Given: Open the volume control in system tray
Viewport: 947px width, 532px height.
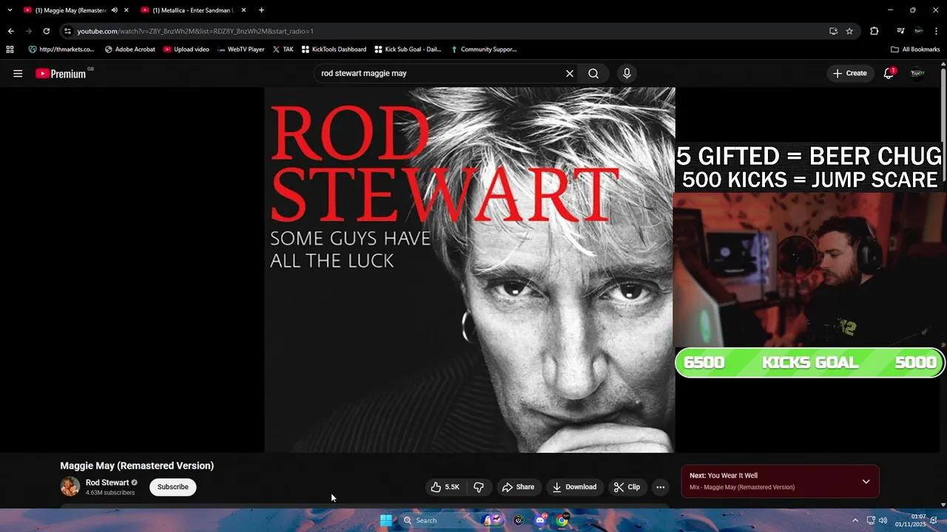Looking at the screenshot, I should (883, 520).
